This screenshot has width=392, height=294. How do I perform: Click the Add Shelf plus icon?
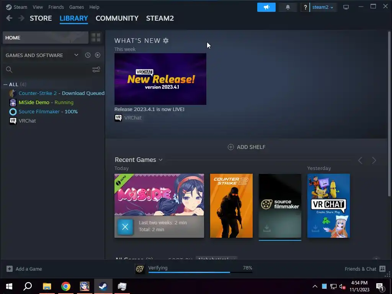(x=231, y=147)
